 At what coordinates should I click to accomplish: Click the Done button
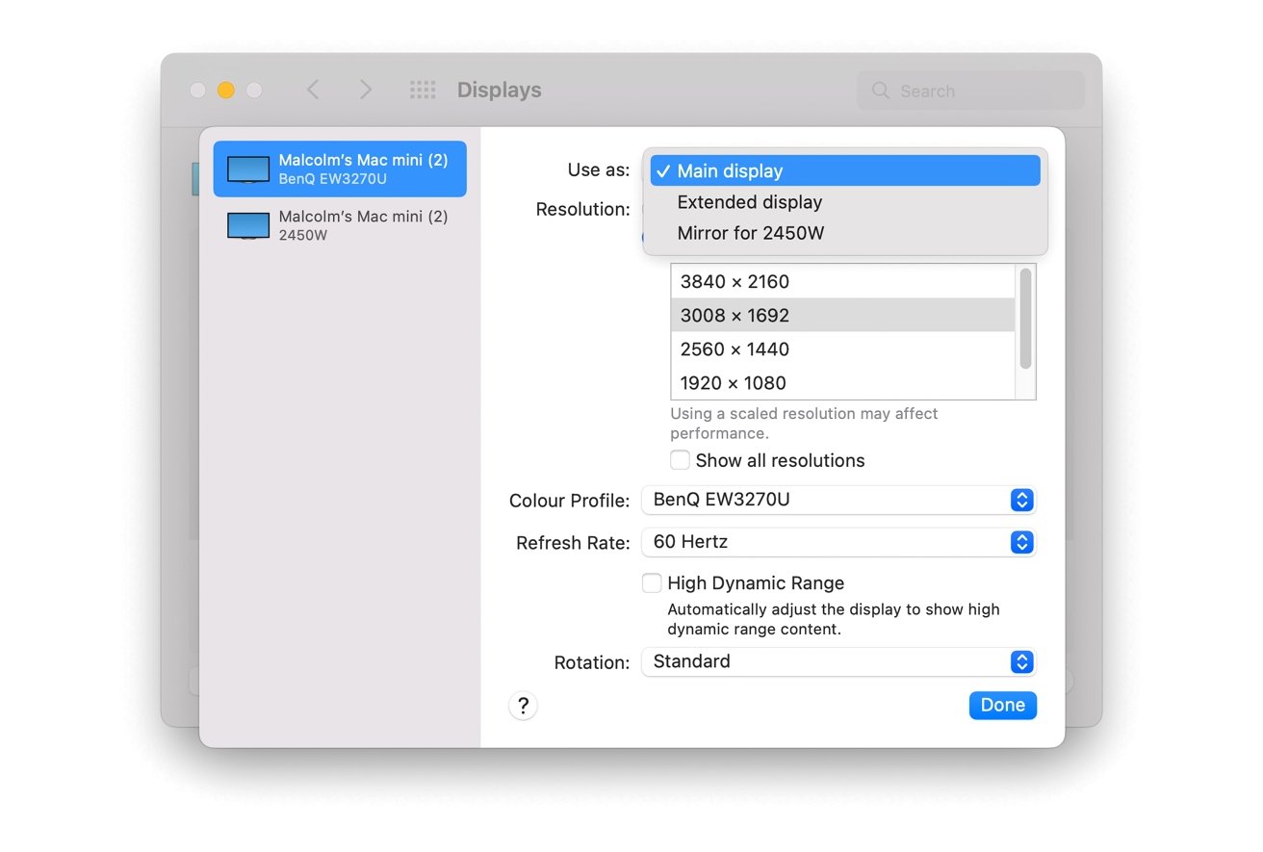tap(1002, 705)
